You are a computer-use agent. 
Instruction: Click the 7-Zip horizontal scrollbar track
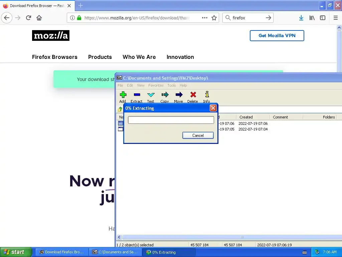pyautogui.click(x=232, y=237)
